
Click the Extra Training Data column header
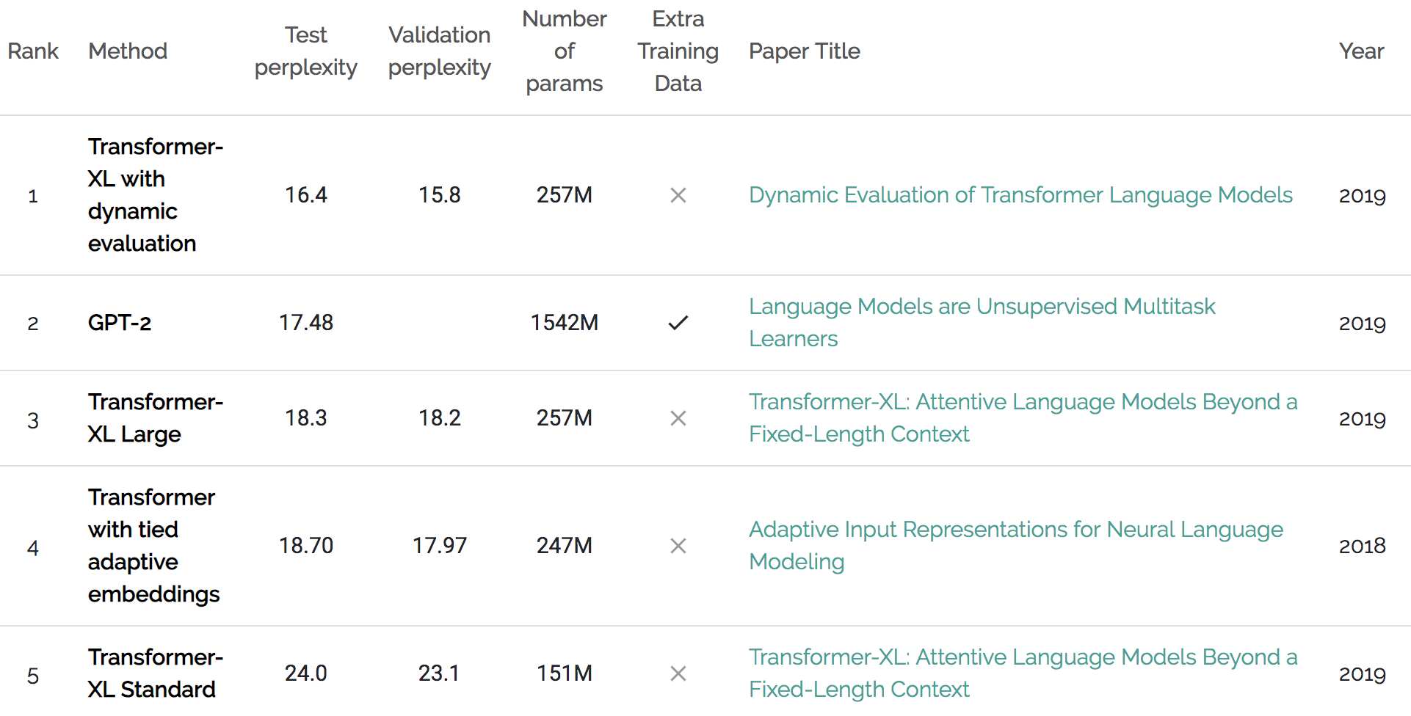coord(678,51)
